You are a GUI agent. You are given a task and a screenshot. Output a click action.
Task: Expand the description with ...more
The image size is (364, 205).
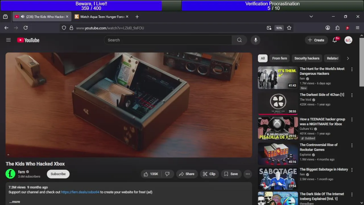pos(15,202)
